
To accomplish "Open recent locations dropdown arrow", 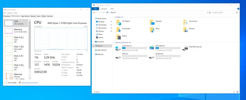I will point(101,13).
